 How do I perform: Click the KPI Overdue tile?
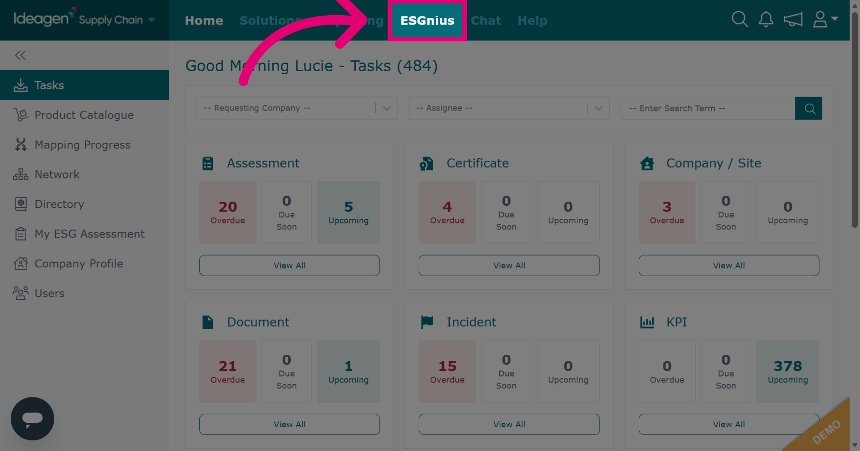tap(667, 371)
